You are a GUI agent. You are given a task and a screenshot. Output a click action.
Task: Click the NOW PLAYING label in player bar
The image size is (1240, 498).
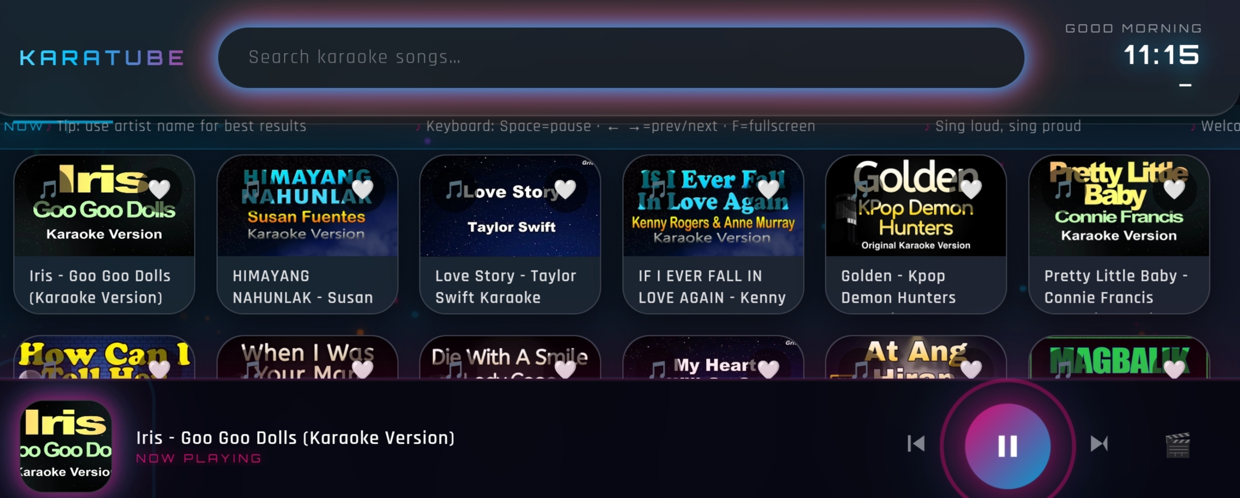tap(199, 458)
